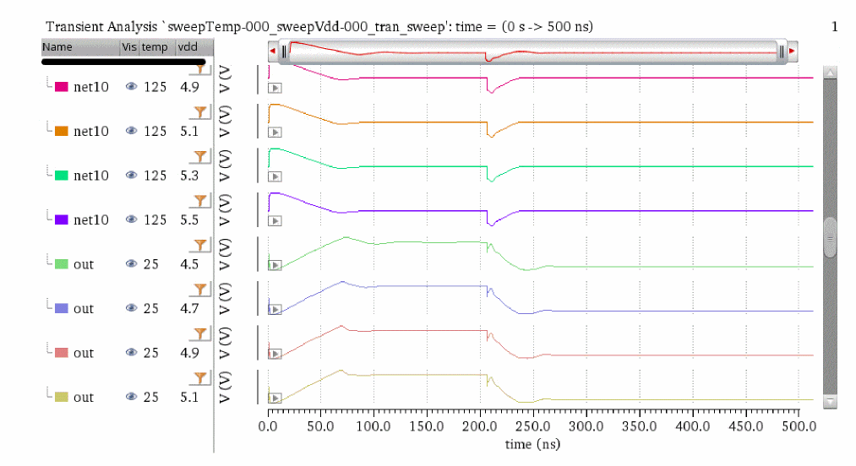Image resolution: width=856 pixels, height=466 pixels.
Task: Click the green color swatch of net10 5.3
Action: click(x=61, y=175)
